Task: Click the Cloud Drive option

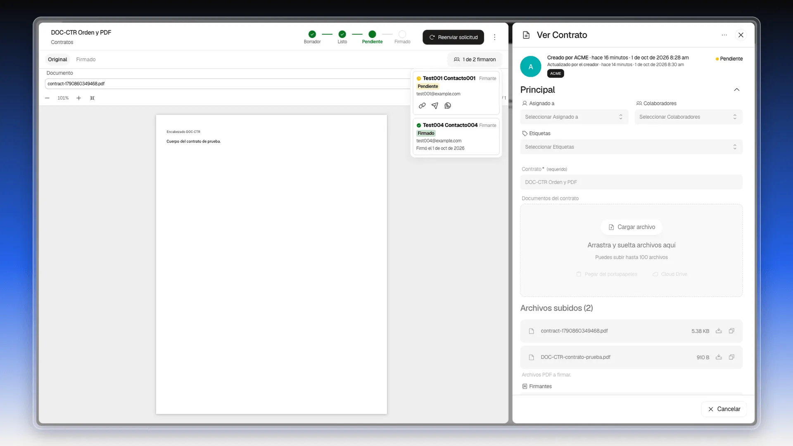Action: click(x=670, y=274)
